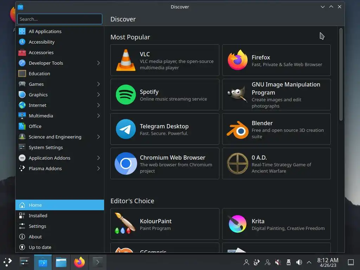
Task: Click the GIMP mascot icon
Action: tap(238, 95)
